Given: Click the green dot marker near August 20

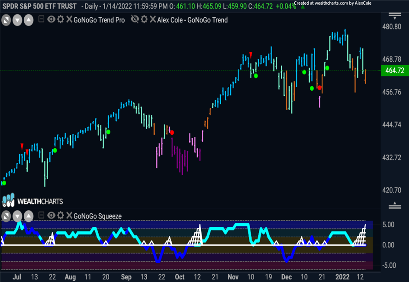Looking at the screenshot, I should [108, 132].
